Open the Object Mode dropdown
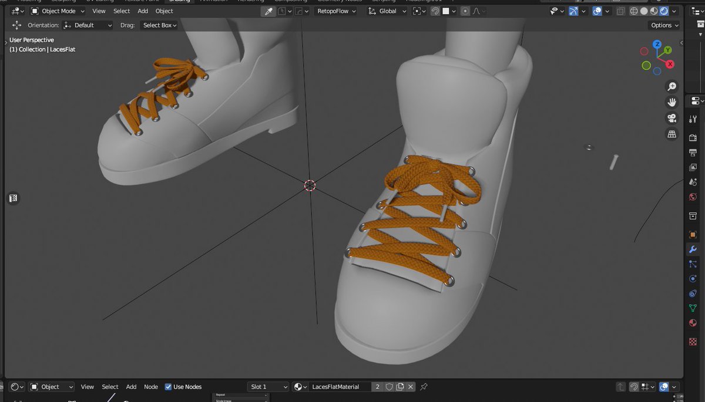This screenshot has width=705, height=402. (x=57, y=11)
